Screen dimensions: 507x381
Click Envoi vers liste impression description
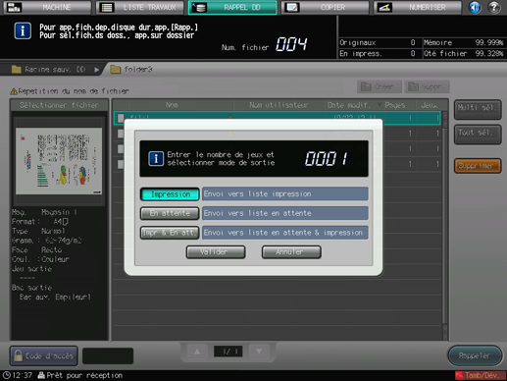pyautogui.click(x=285, y=193)
